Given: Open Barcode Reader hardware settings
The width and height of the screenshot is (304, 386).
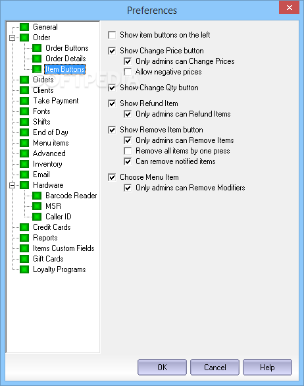Looking at the screenshot, I should pyautogui.click(x=71, y=196).
